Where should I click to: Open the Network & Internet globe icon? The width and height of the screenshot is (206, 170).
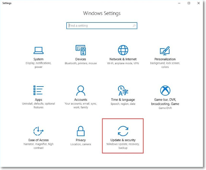tap(123, 50)
